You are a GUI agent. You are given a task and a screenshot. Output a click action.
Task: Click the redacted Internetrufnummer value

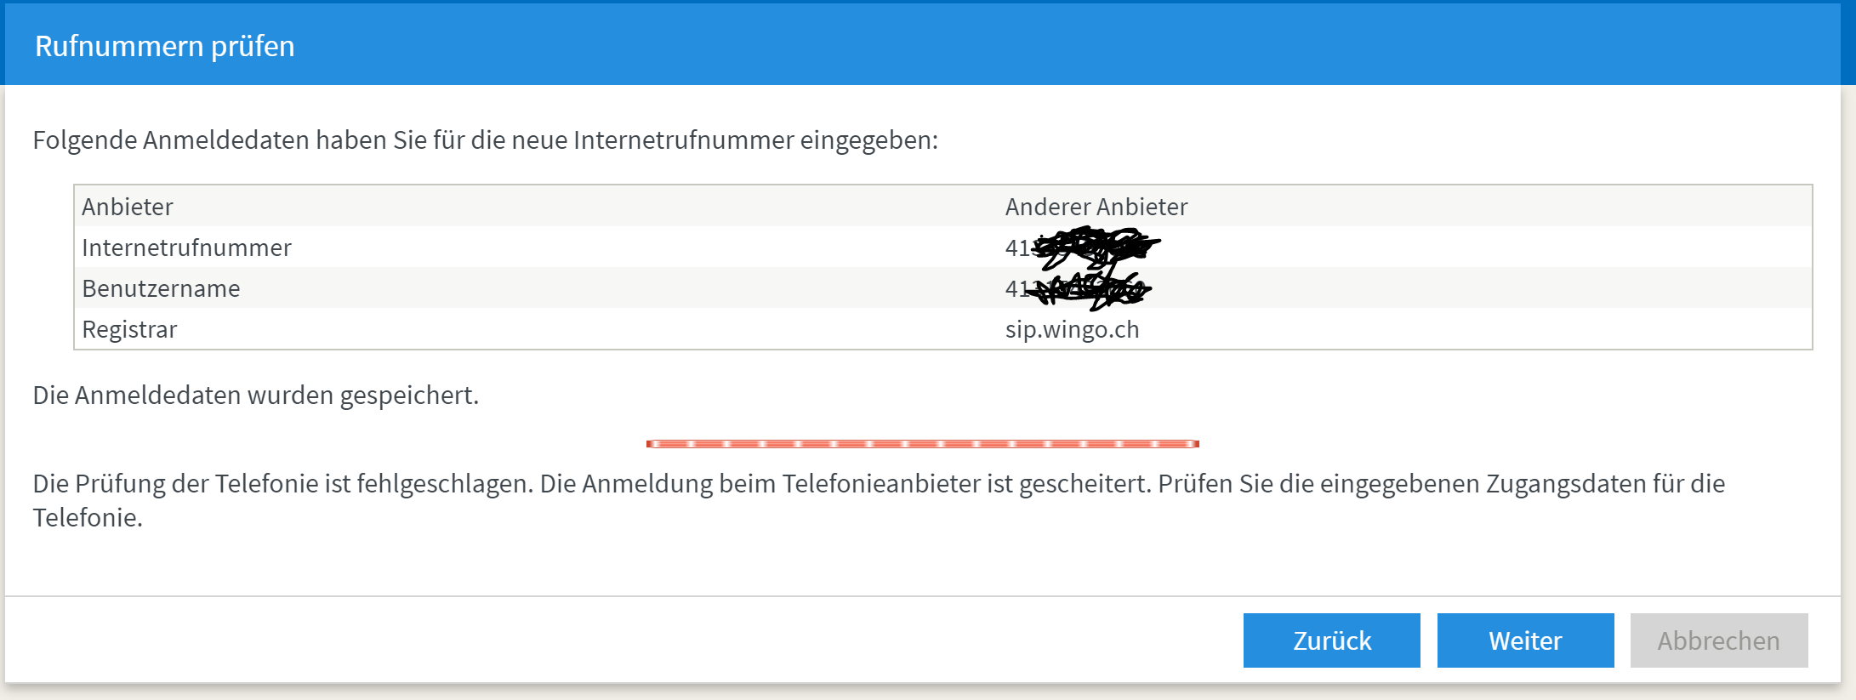1082,248
